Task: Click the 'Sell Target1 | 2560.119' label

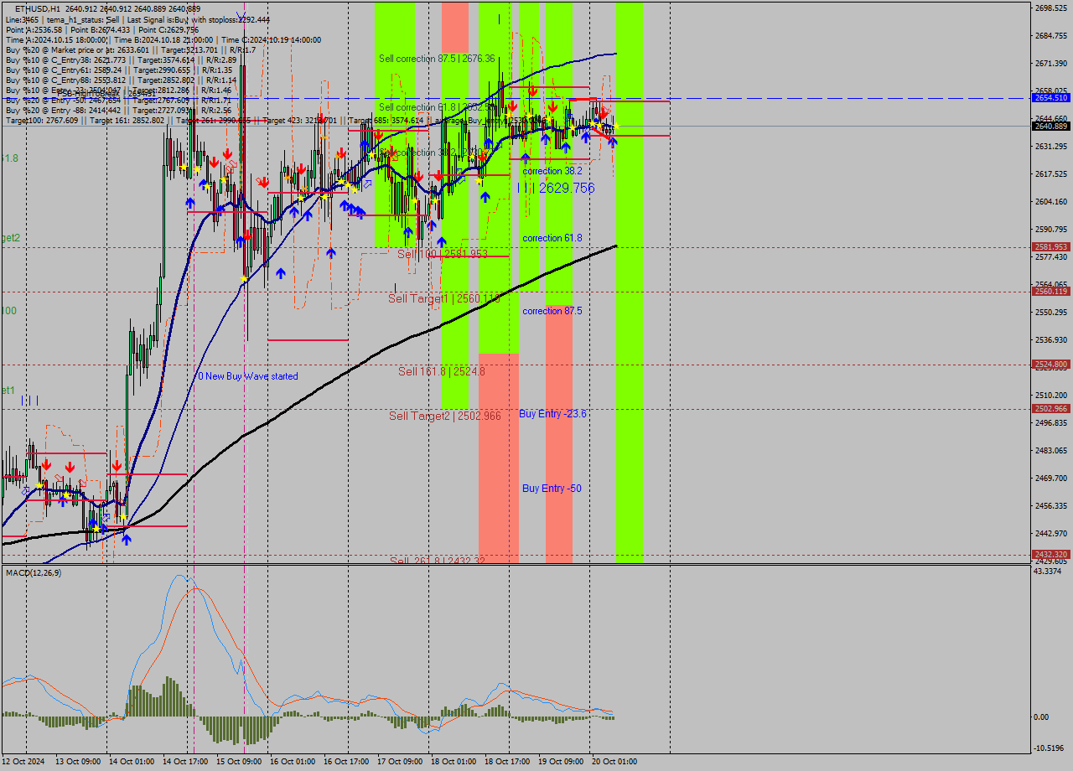Action: [444, 298]
